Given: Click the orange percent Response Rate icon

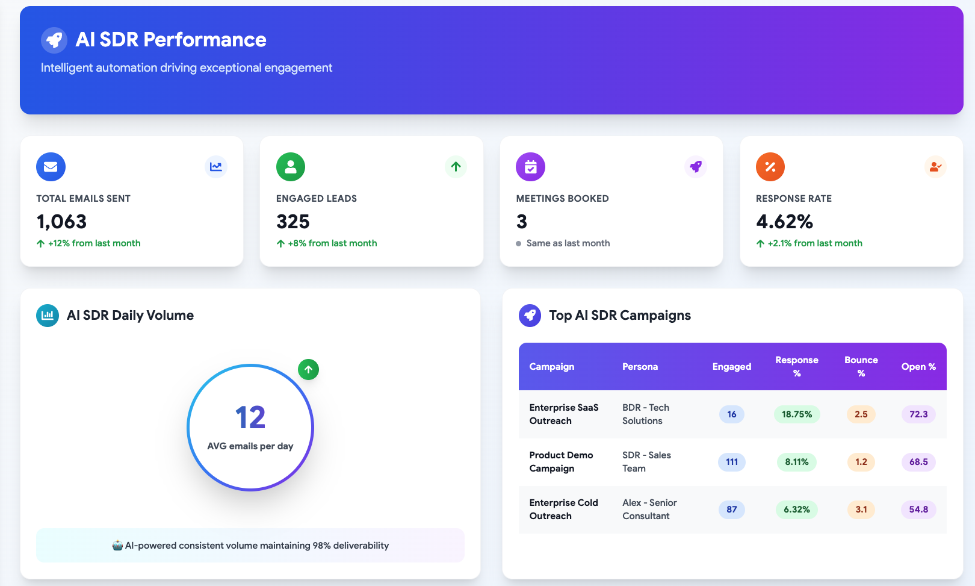Looking at the screenshot, I should [770, 167].
